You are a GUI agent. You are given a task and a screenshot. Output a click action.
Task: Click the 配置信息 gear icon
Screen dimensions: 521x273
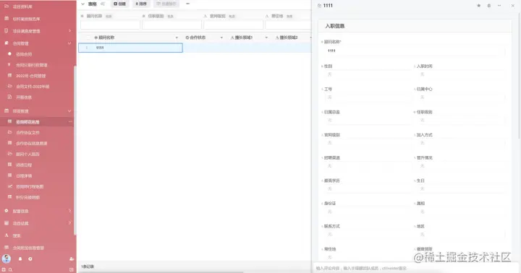pos(6,211)
